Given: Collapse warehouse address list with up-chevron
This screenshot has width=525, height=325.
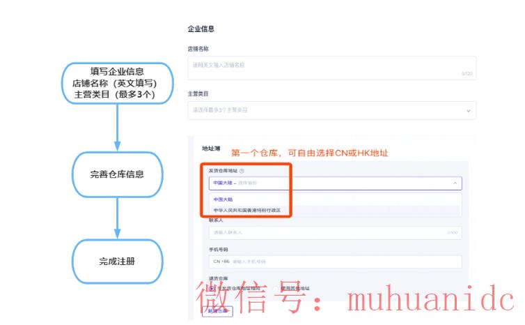Looking at the screenshot, I should 455,183.
